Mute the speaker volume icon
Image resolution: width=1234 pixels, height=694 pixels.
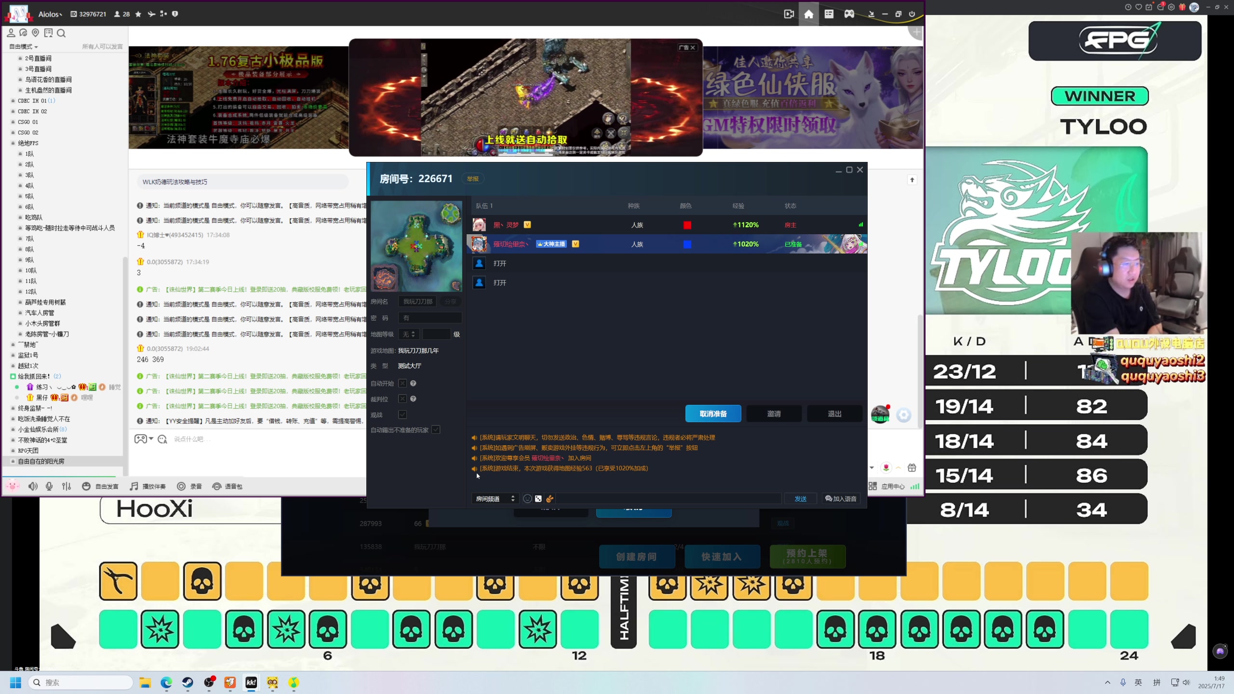33,486
